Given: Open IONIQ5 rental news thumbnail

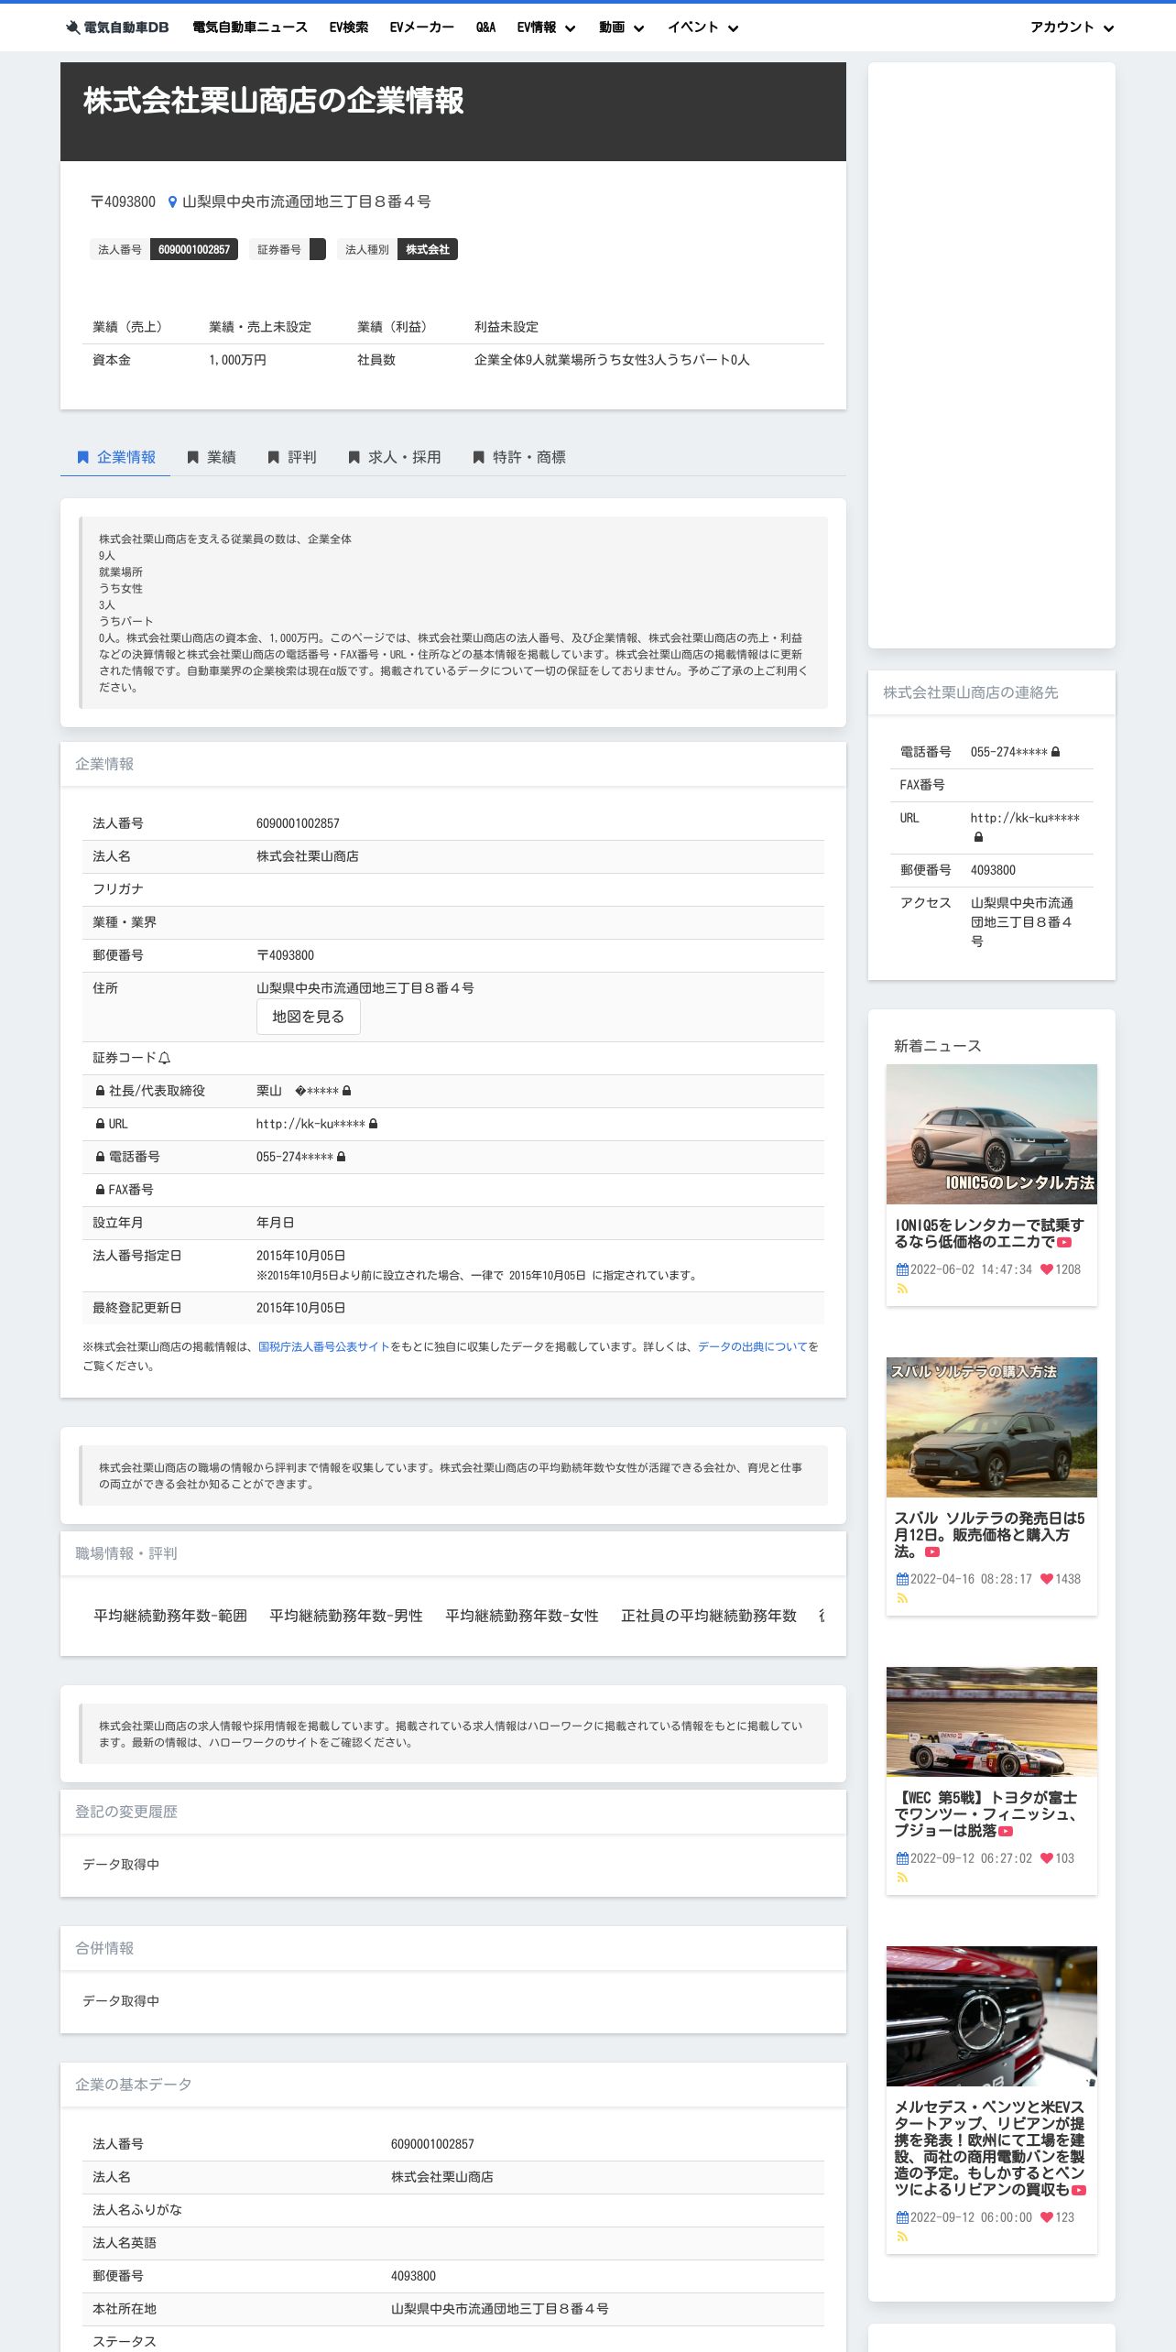Looking at the screenshot, I should (992, 1134).
